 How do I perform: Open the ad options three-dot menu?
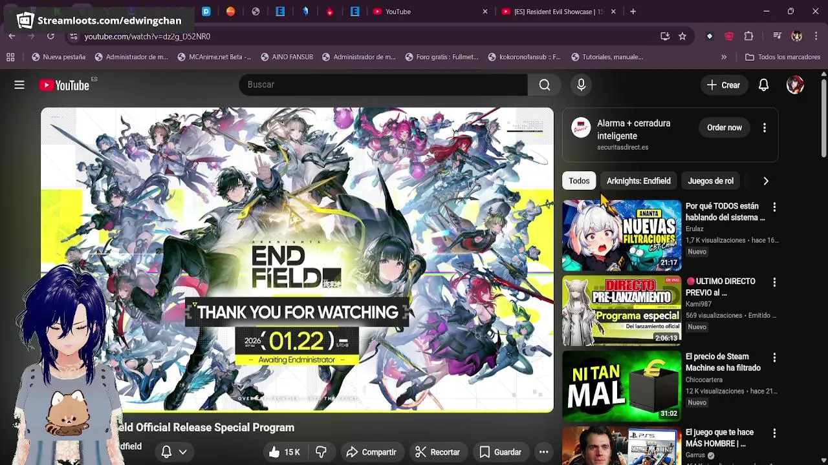(x=764, y=128)
